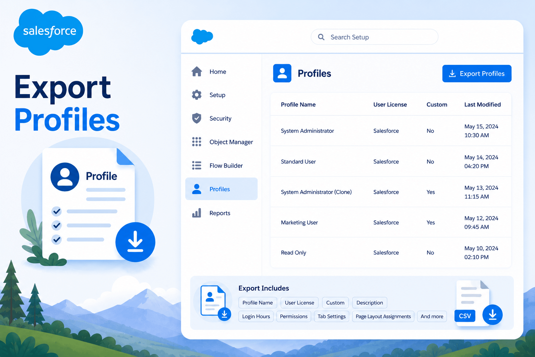This screenshot has height=357, width=535.
Task: Click the Security shield icon
Action: coord(197,118)
